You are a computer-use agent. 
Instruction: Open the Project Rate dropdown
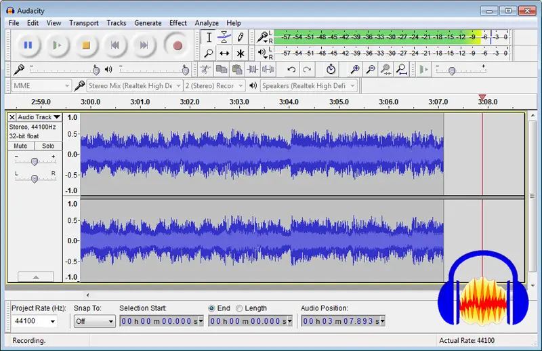pos(51,321)
